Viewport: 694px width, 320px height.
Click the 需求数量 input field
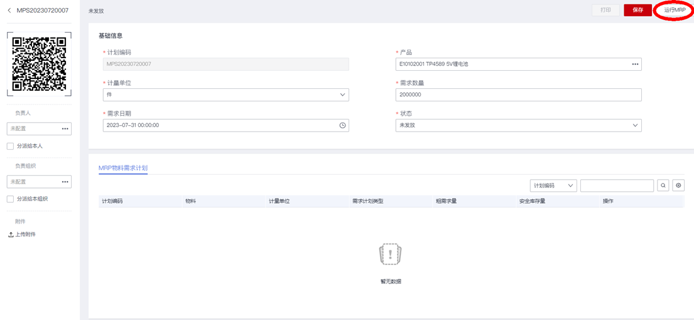coord(518,95)
